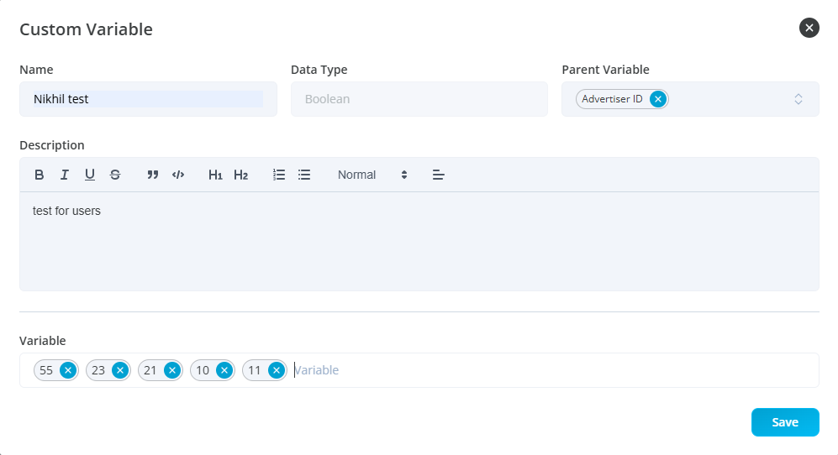This screenshot has width=838, height=455.
Task: Open the Normal text size dropdown
Action: [372, 175]
